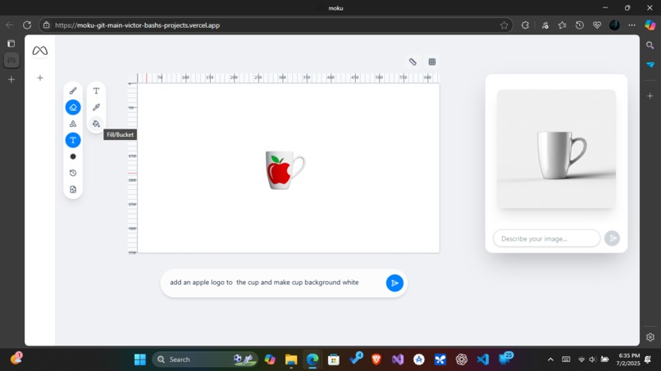Open the browser profile avatar
661x371 pixels.
pyautogui.click(x=614, y=25)
